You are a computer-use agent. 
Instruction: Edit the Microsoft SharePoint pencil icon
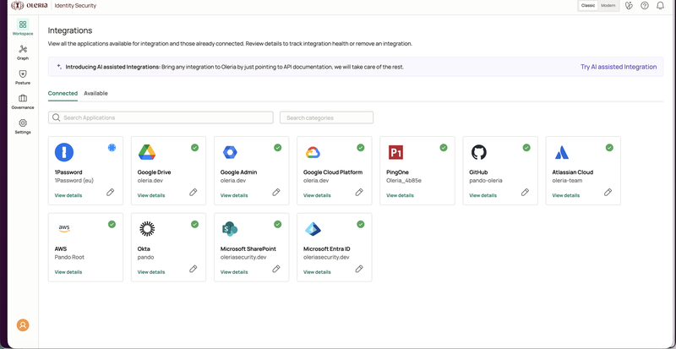(276, 269)
